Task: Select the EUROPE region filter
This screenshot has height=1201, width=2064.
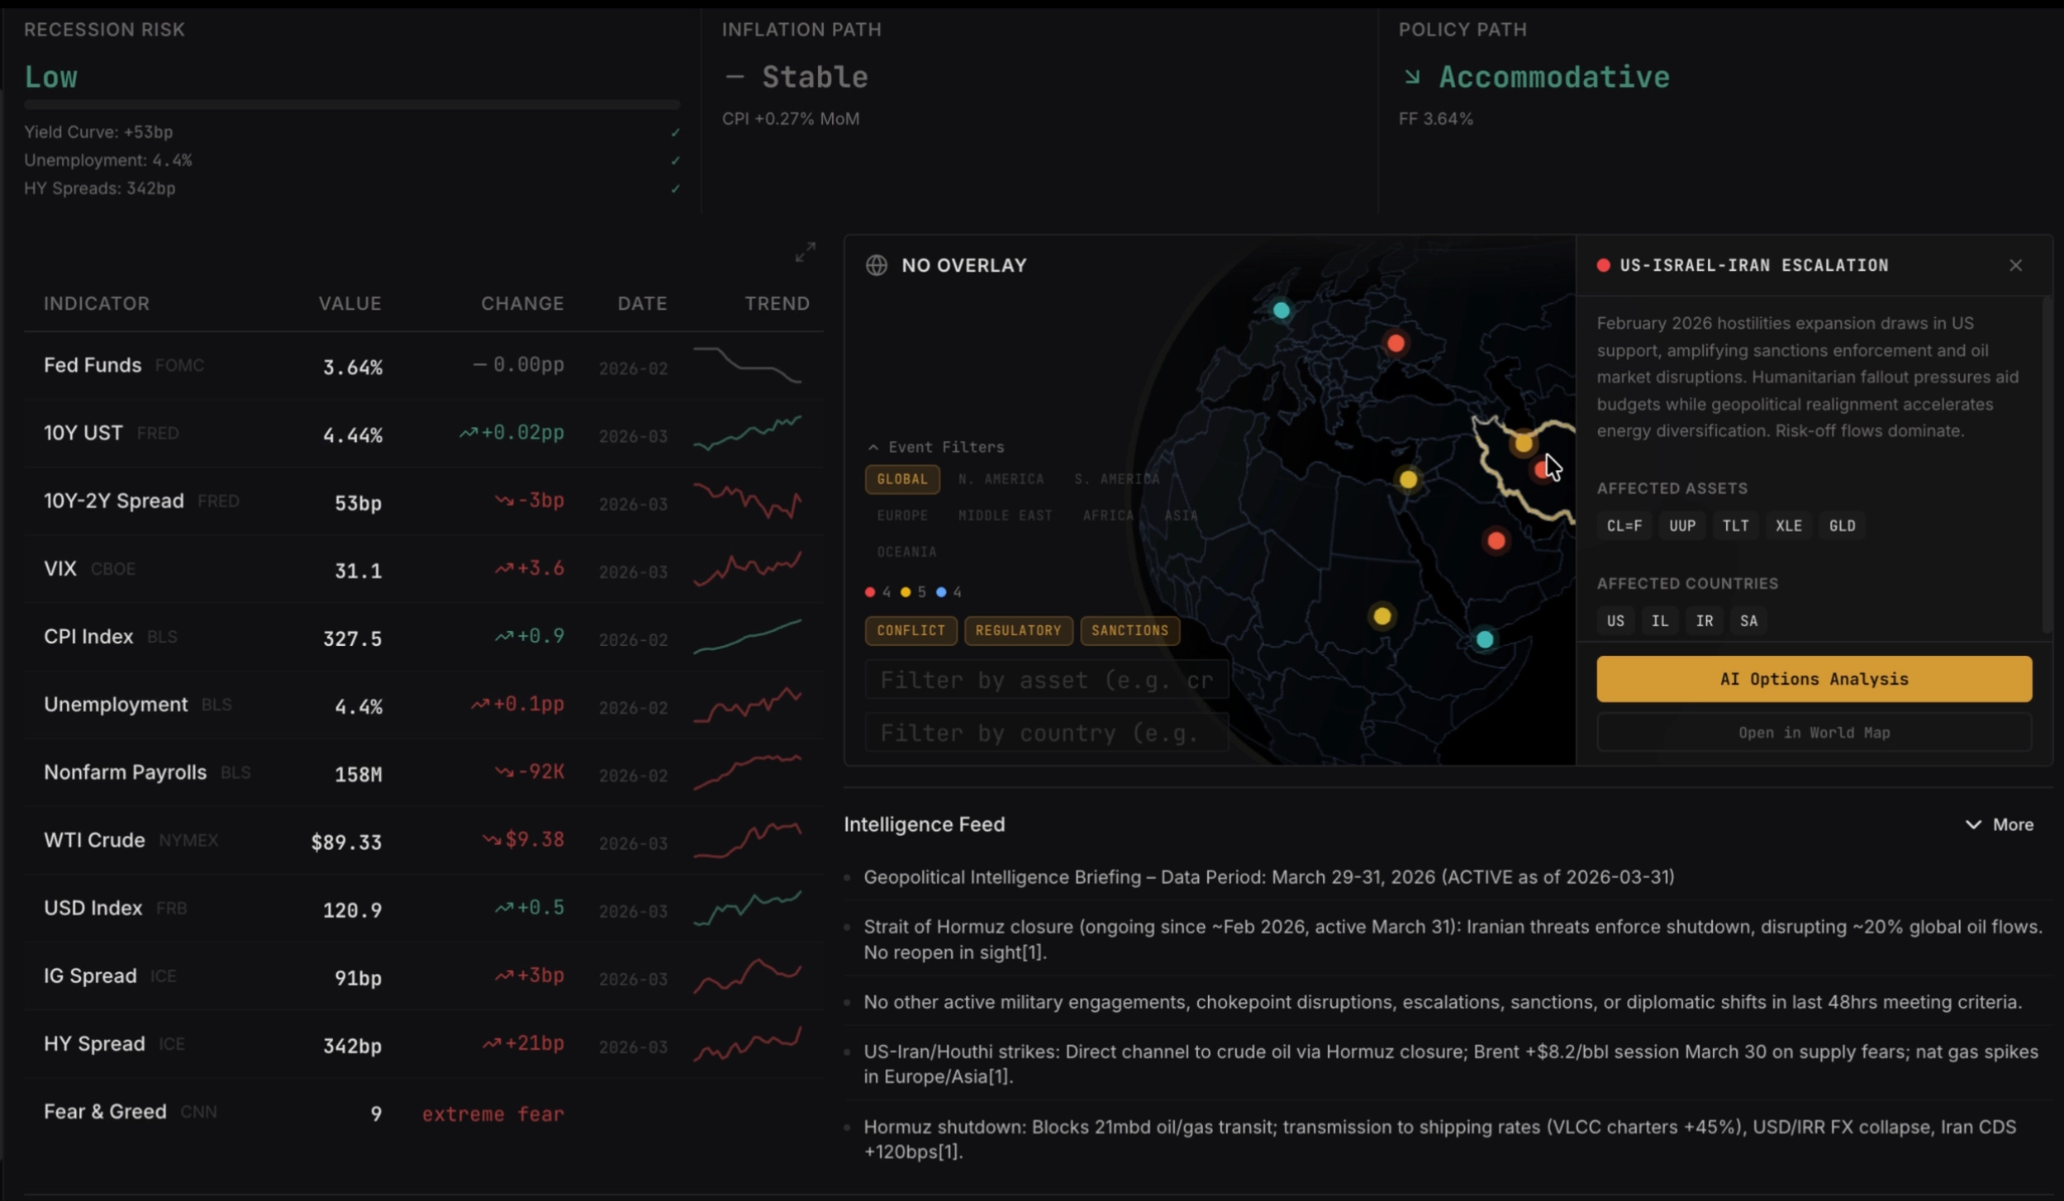Action: 902,515
